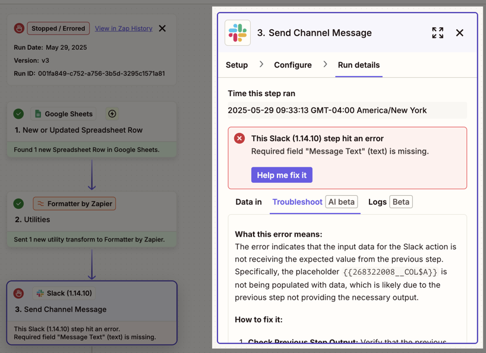Close the Send Channel Message panel
Viewport: 486px width, 353px height.
tap(459, 33)
